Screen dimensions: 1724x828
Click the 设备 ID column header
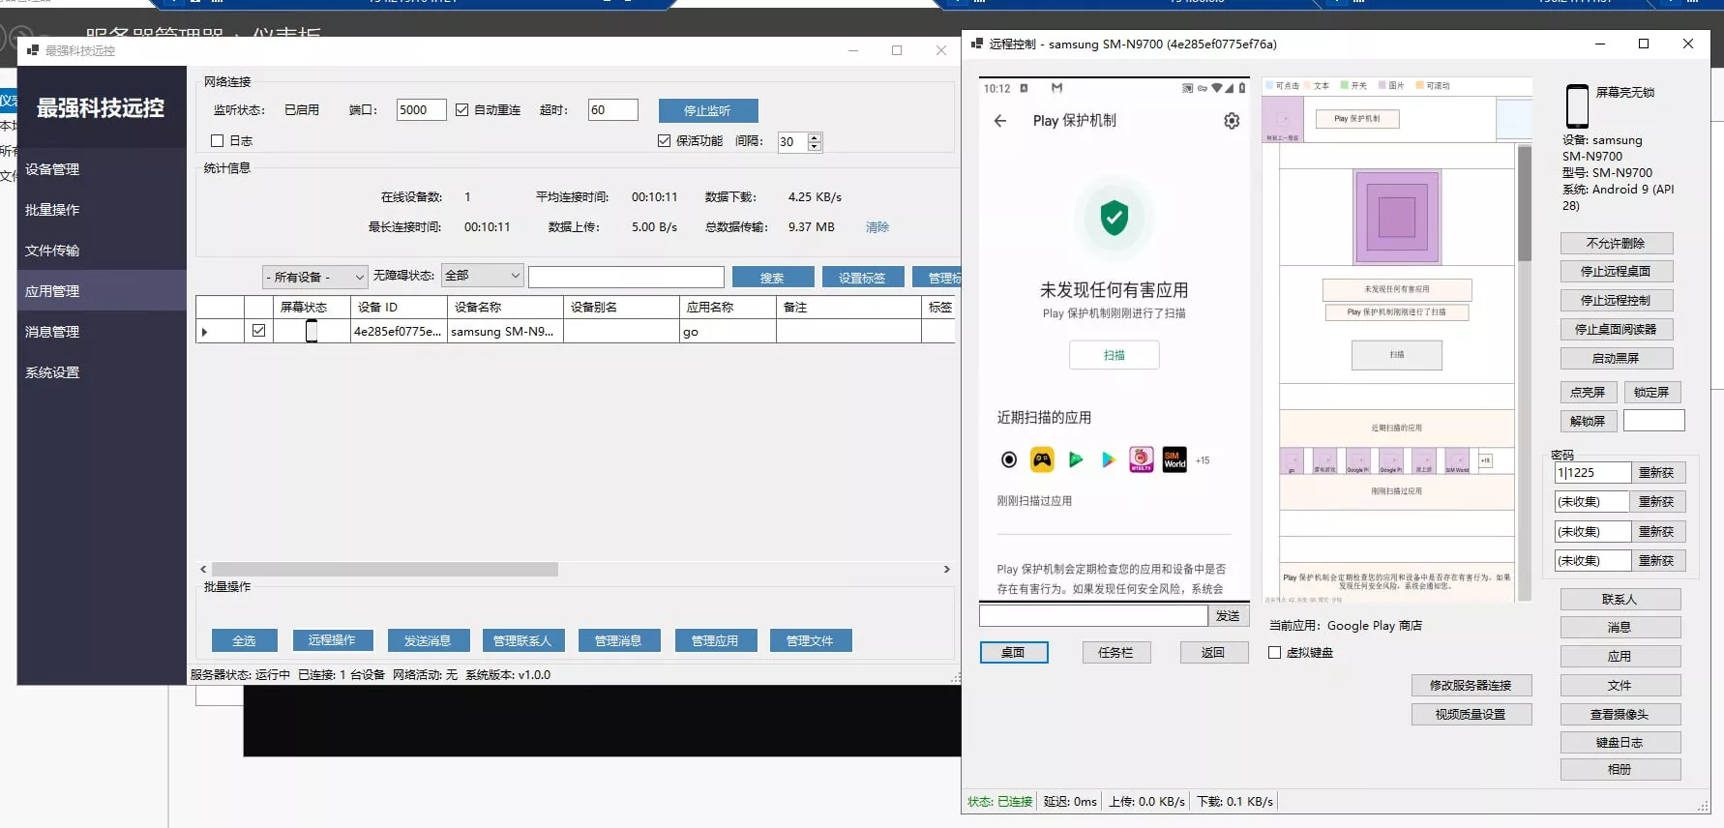click(399, 307)
